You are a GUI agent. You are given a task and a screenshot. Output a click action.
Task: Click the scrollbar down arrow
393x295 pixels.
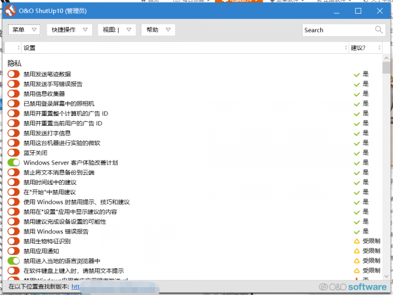pos(386,276)
